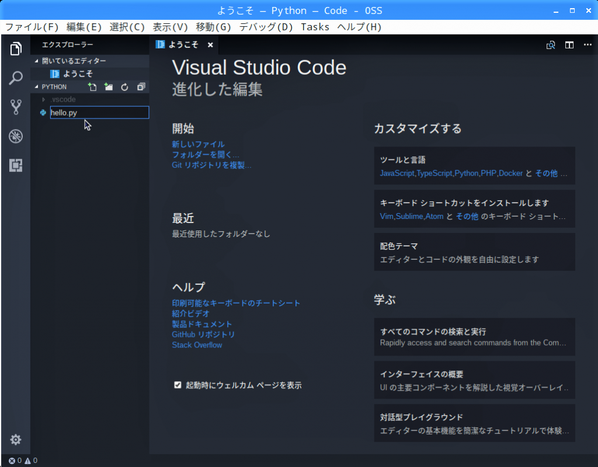Click the 最近使用したフォルダーなし text
The width and height of the screenshot is (598, 467).
pos(221,233)
